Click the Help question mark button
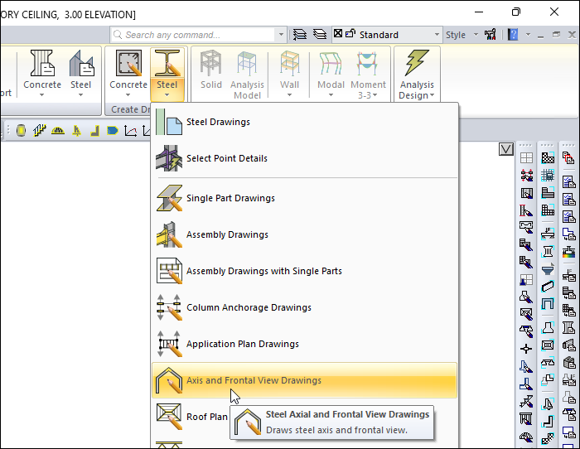Screen dimensions: 580x449 pyautogui.click(x=513, y=35)
